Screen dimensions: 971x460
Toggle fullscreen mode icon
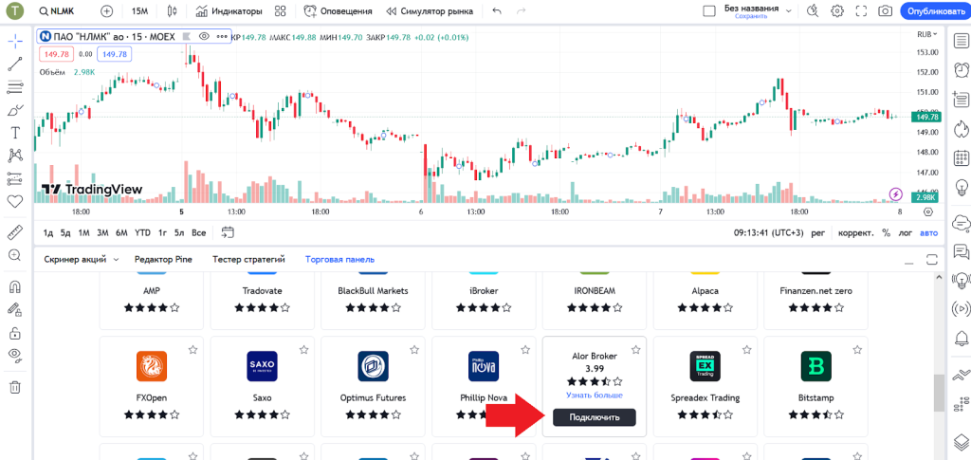click(x=861, y=11)
